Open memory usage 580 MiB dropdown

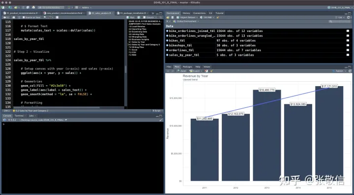click(207, 17)
